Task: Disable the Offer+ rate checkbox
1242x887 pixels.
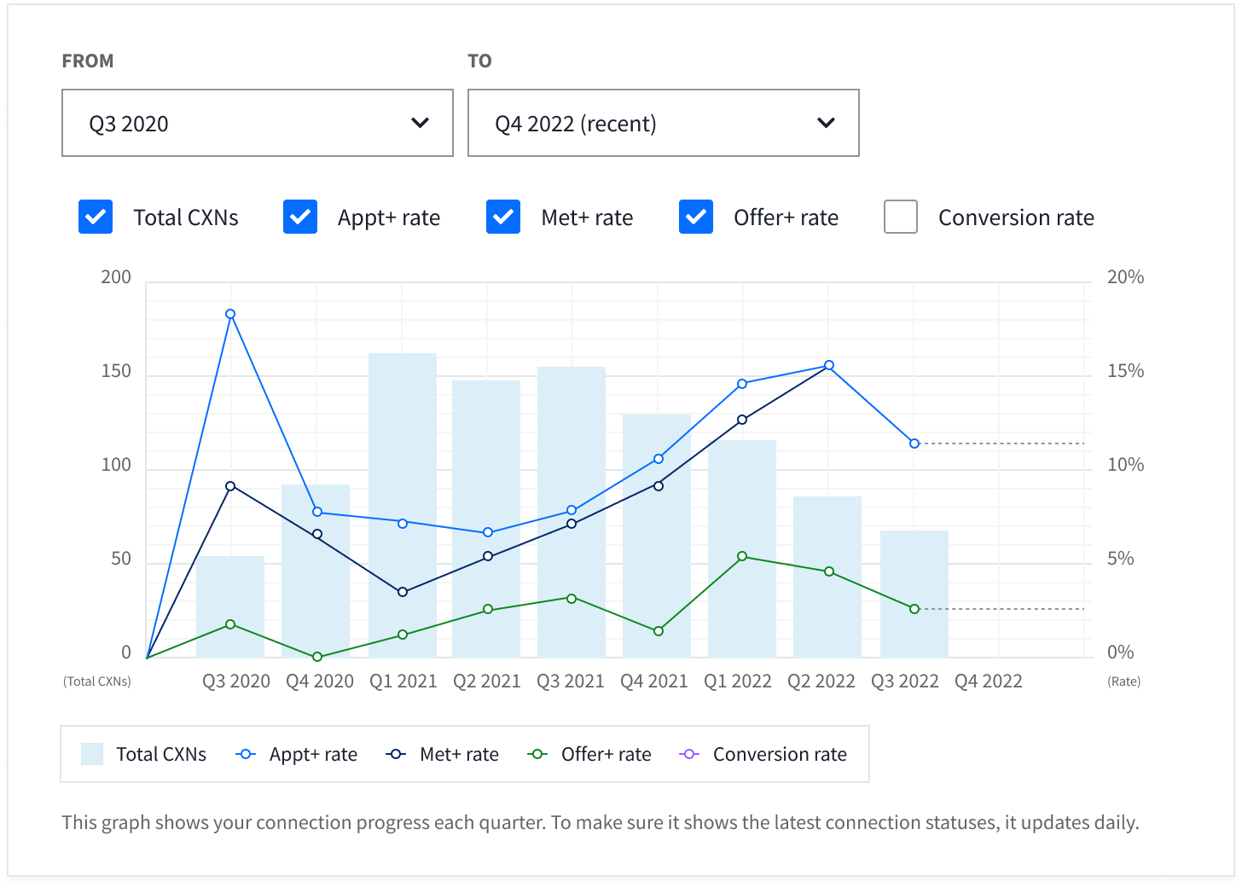Action: pos(694,217)
